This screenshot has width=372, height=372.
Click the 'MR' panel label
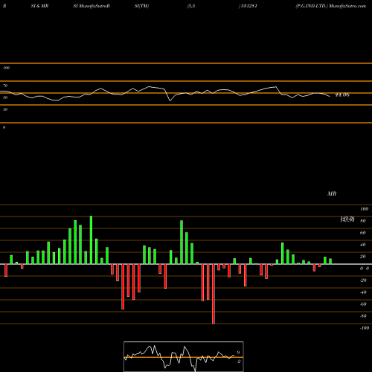point(332,193)
